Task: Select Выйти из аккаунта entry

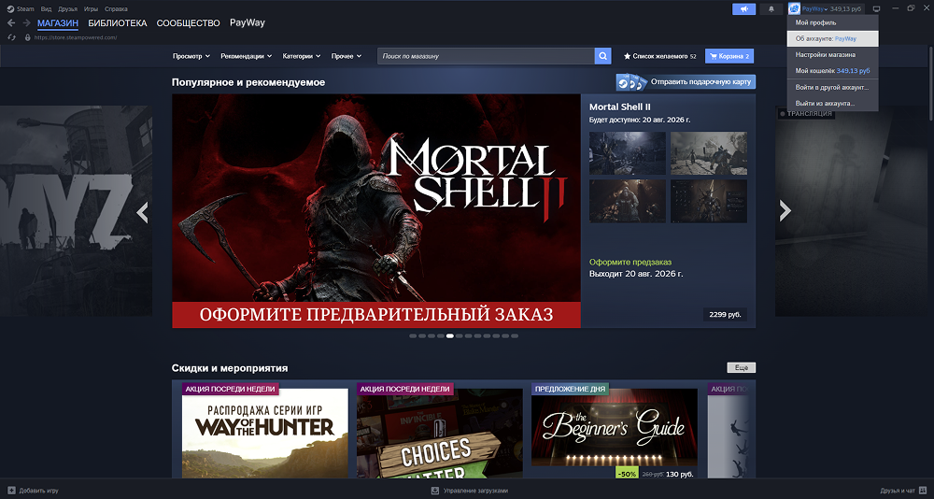Action: click(833, 103)
